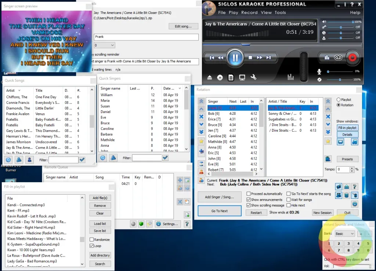The height and width of the screenshot is (271, 376).
Task: Open the Play menu
Action: coord(233,12)
